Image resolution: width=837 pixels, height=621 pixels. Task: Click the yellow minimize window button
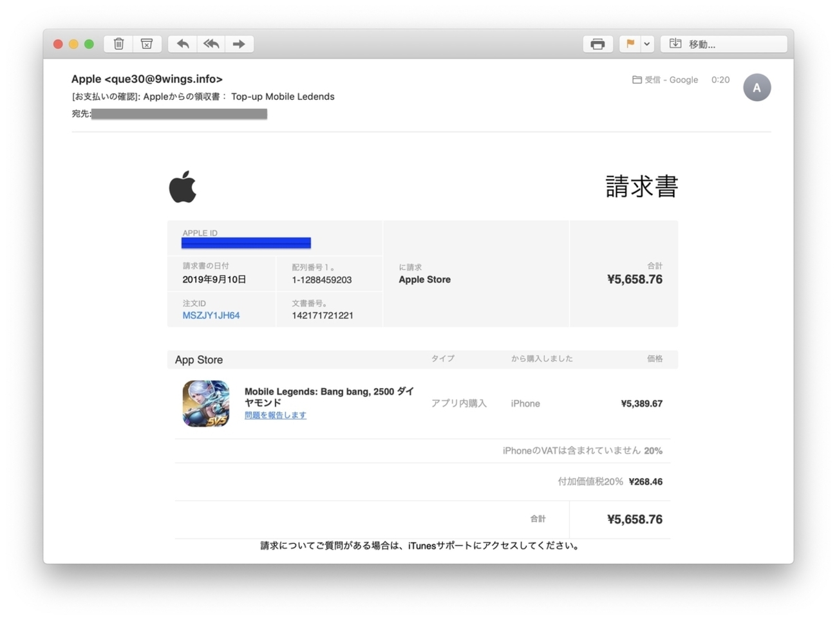(x=73, y=44)
